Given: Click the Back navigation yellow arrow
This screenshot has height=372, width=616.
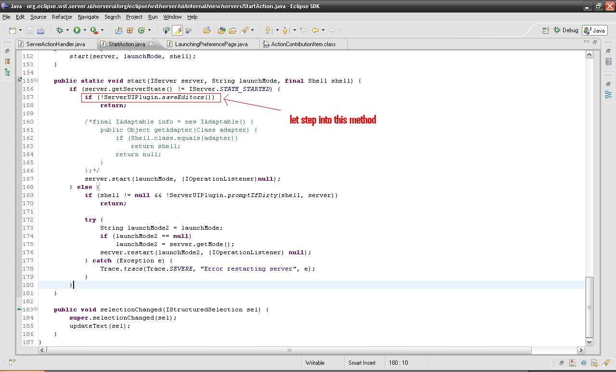Looking at the screenshot, I should click(x=315, y=30).
